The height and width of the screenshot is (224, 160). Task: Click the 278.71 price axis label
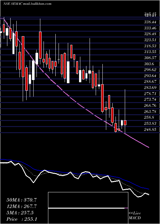(x=150, y=93)
